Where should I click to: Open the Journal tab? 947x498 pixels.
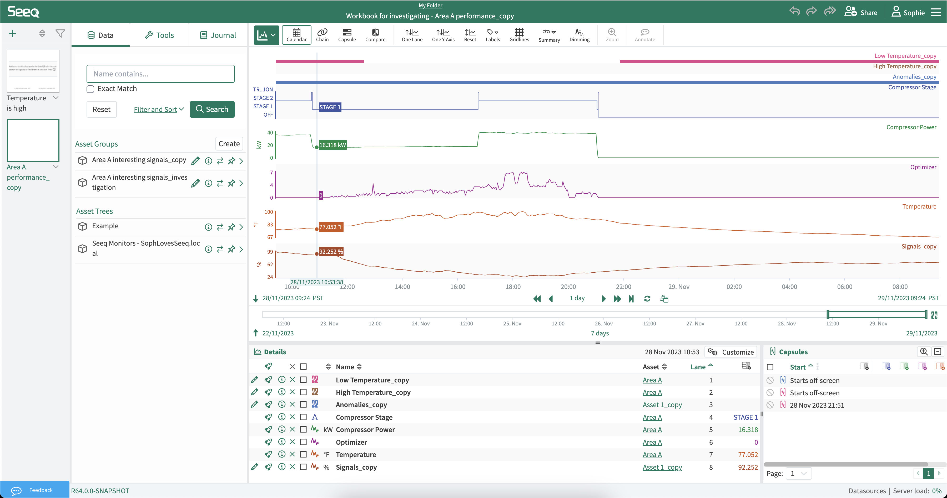[x=218, y=35]
